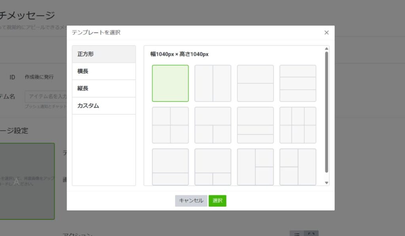
Task: Switch to the 正方形 category
Action: click(x=104, y=54)
